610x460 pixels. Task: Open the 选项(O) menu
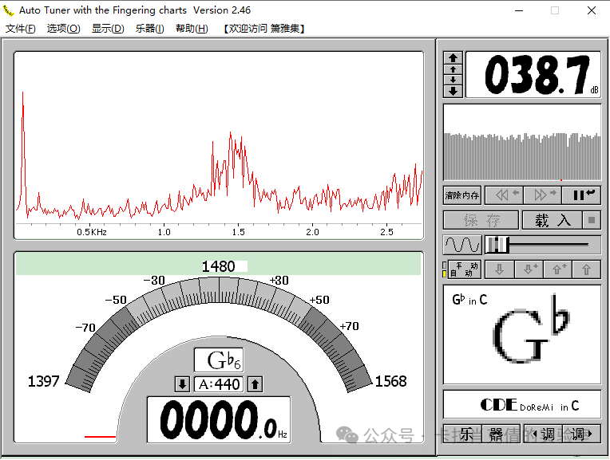click(63, 29)
